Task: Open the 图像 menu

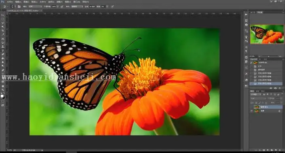Action: click(x=26, y=2)
